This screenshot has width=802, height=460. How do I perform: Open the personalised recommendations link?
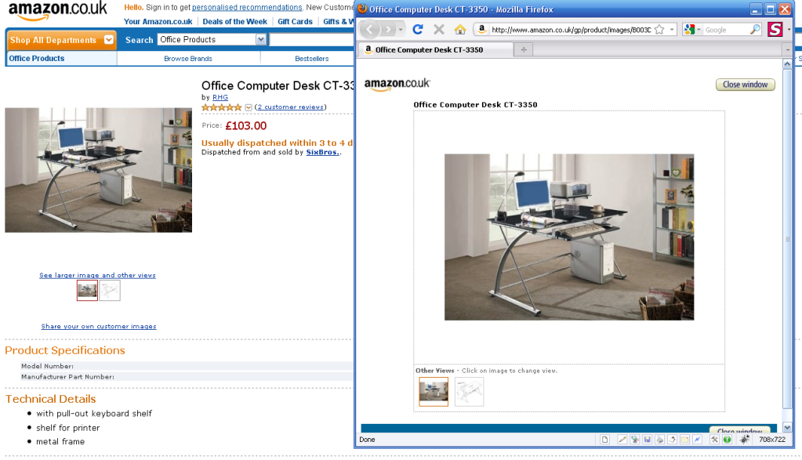247,7
